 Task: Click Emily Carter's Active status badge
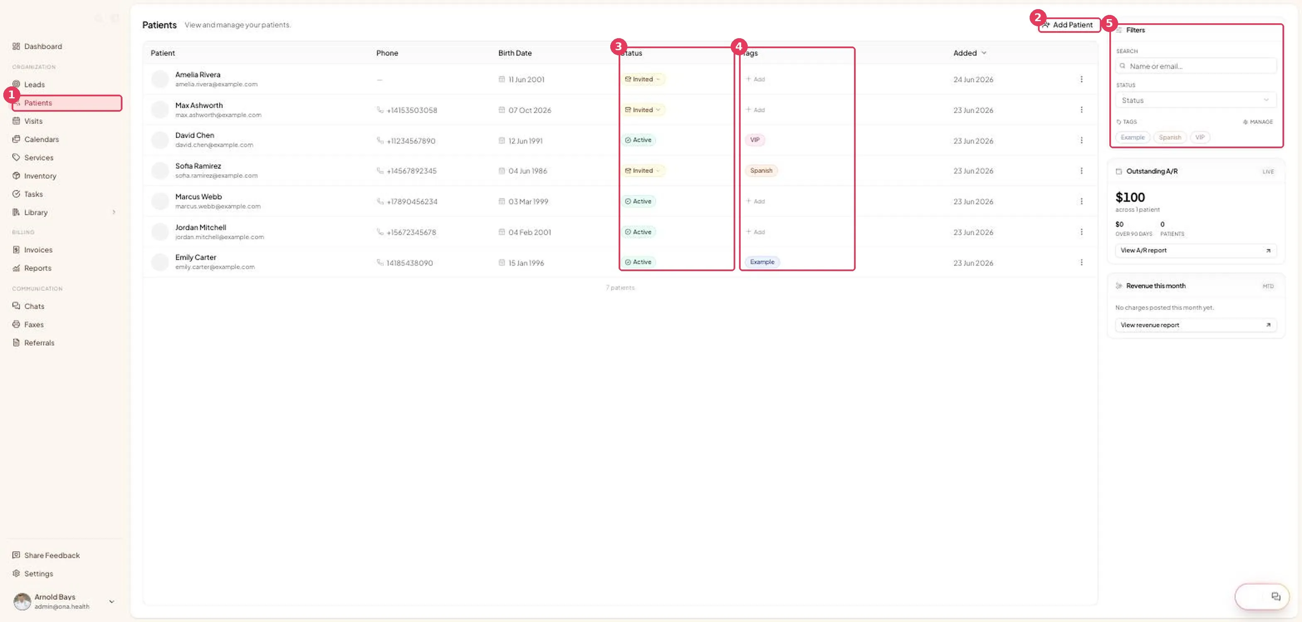pyautogui.click(x=639, y=262)
